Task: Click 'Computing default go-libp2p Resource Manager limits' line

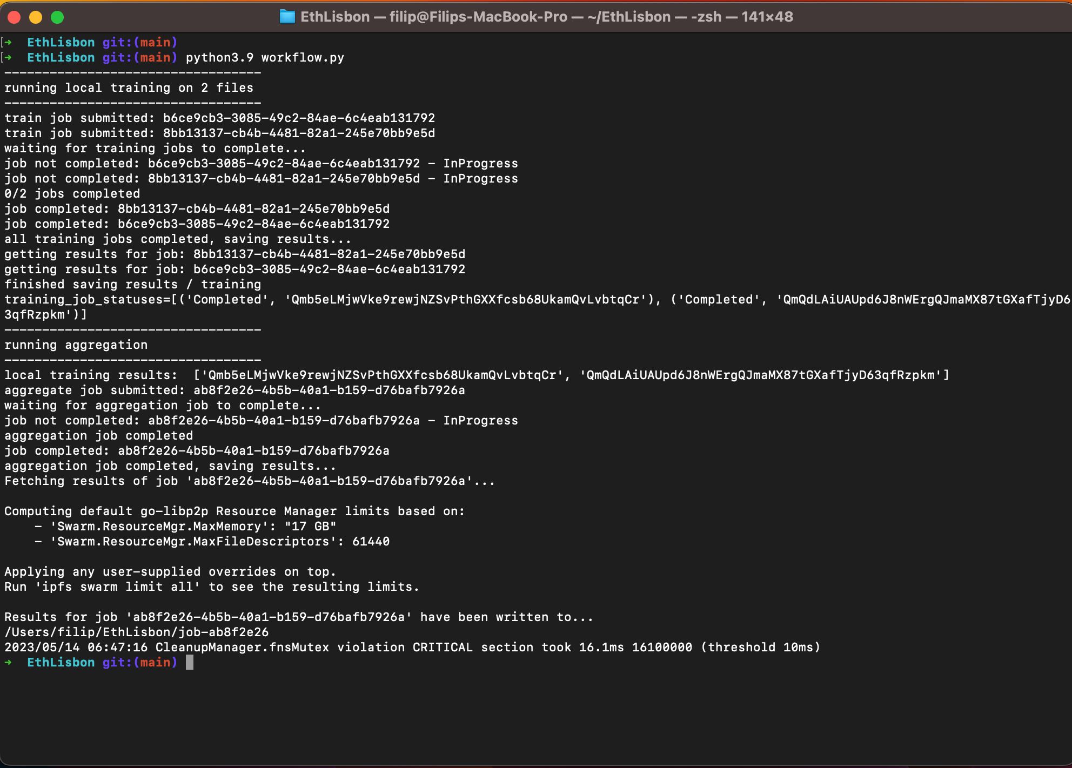Action: tap(234, 511)
